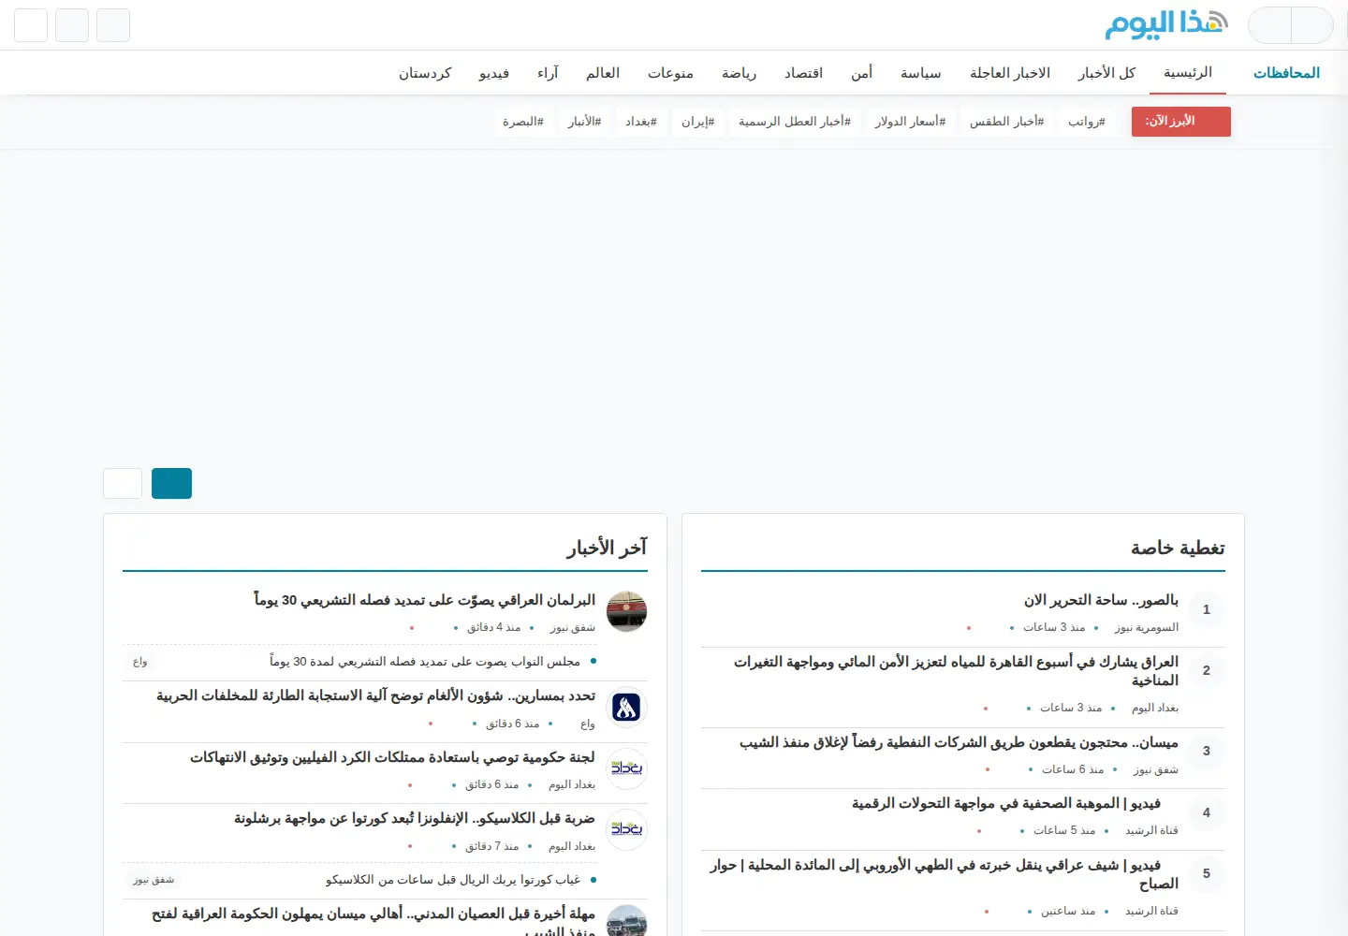Go to رياضة section
This screenshot has width=1348, height=936.
coord(739,73)
